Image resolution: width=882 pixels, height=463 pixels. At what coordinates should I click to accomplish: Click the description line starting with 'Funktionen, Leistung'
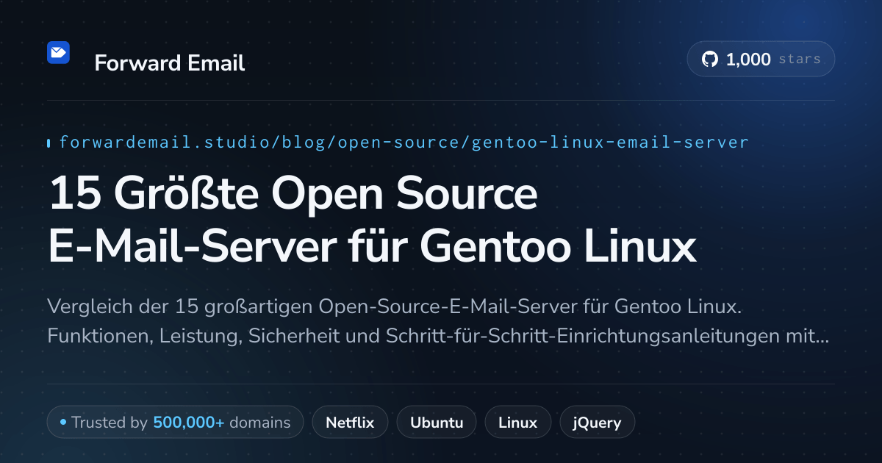[439, 337]
